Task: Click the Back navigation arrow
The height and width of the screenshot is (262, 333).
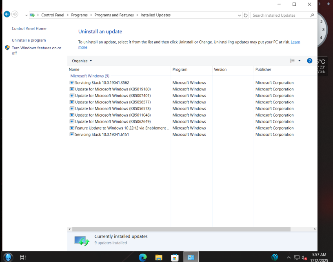Action: (x=7, y=14)
